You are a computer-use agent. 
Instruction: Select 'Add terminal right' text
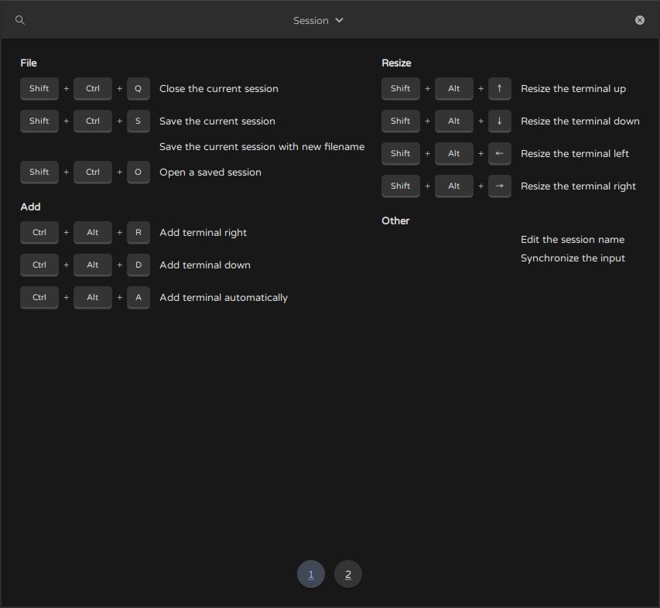203,233
